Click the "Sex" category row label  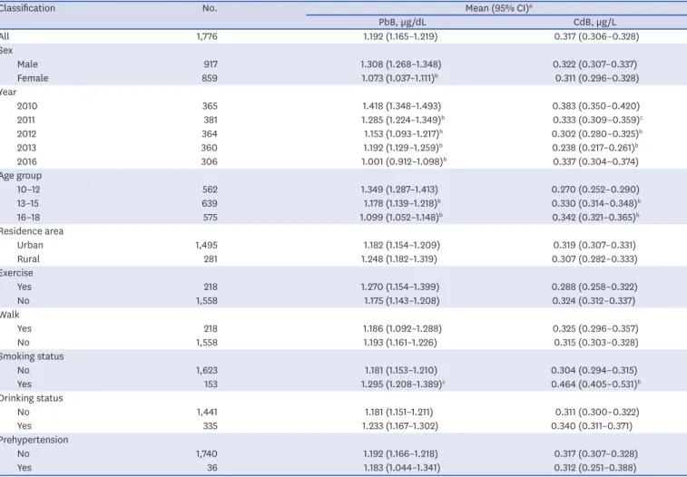pos(6,50)
